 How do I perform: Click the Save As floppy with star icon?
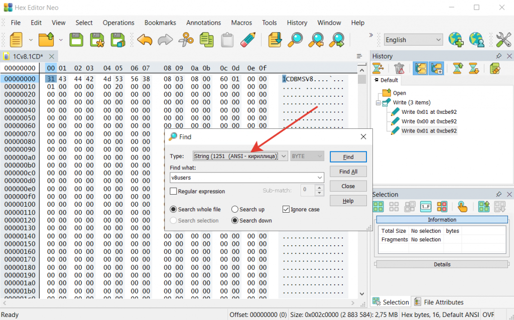coord(97,40)
